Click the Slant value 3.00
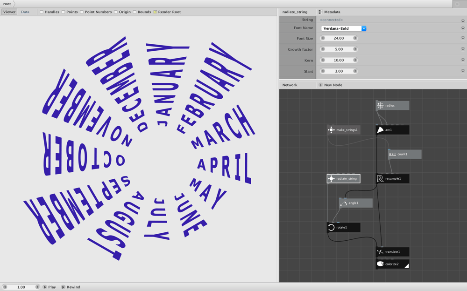Image resolution: width=467 pixels, height=291 pixels. coord(339,71)
